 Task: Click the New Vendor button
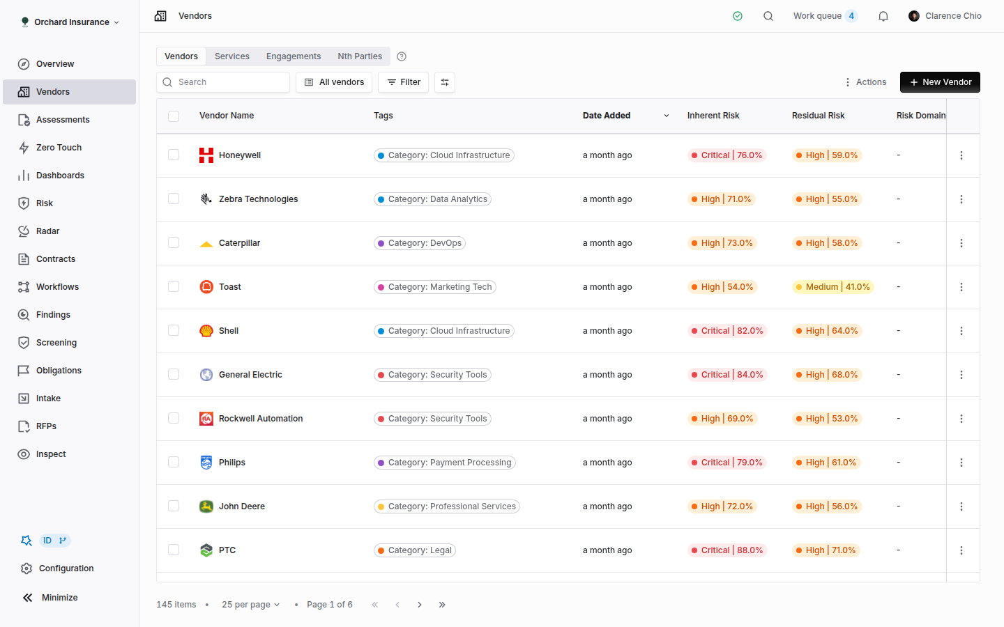(x=940, y=82)
